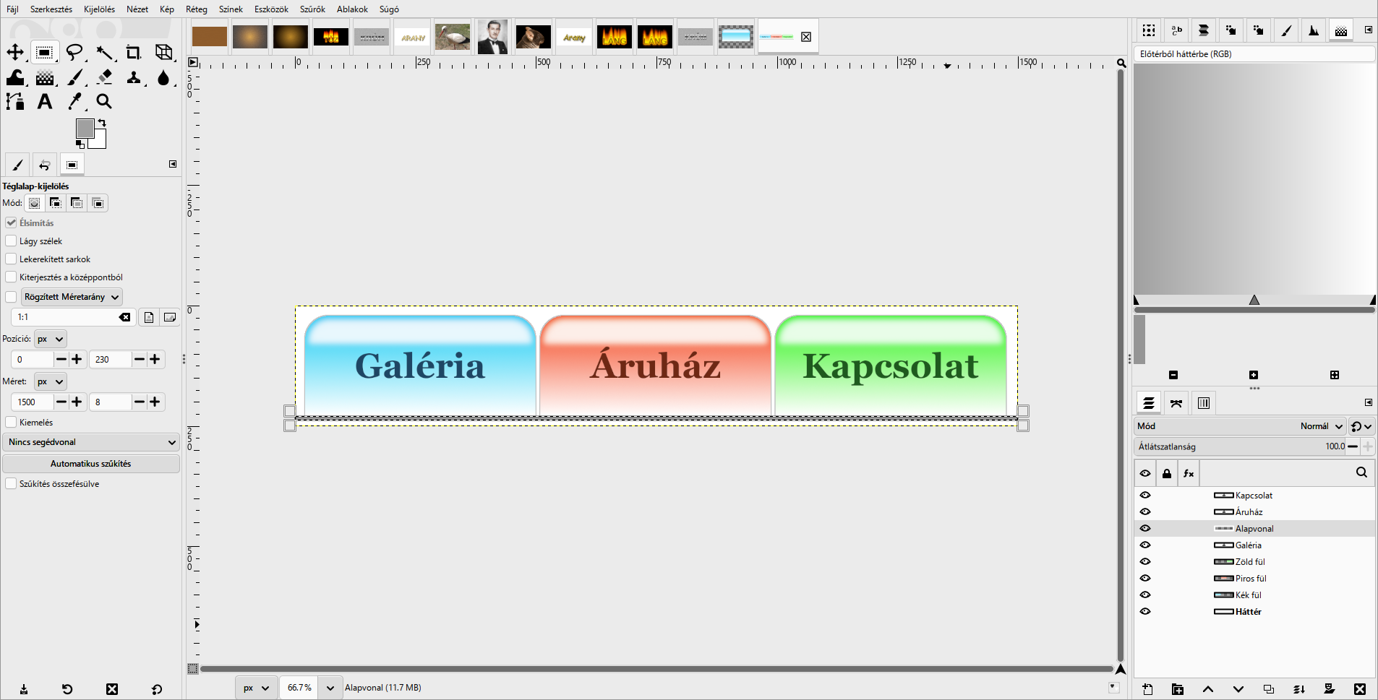1378x700 pixels.
Task: Select the Fuzzy Select wand tool
Action: (105, 52)
